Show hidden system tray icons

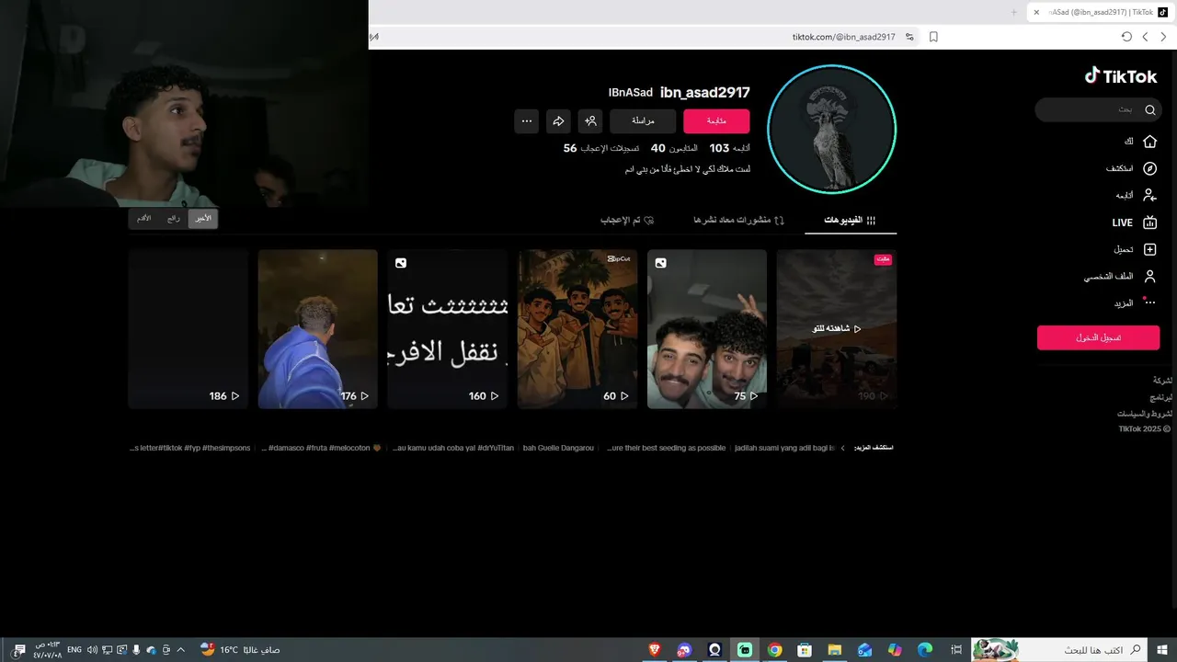click(x=180, y=650)
